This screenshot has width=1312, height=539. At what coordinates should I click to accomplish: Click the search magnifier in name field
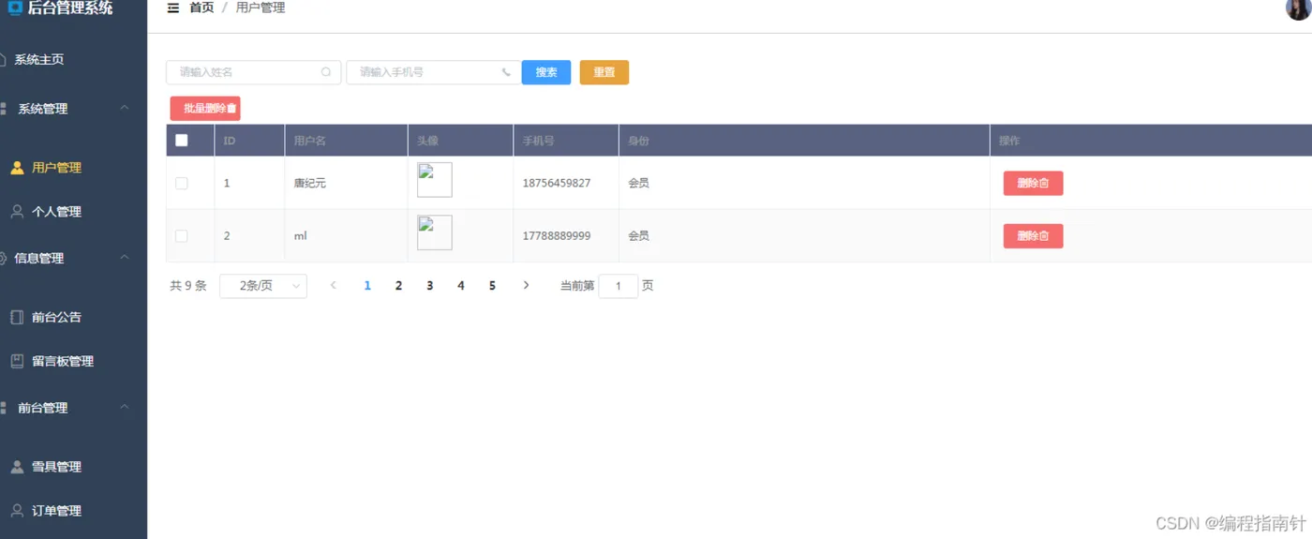[x=326, y=72]
